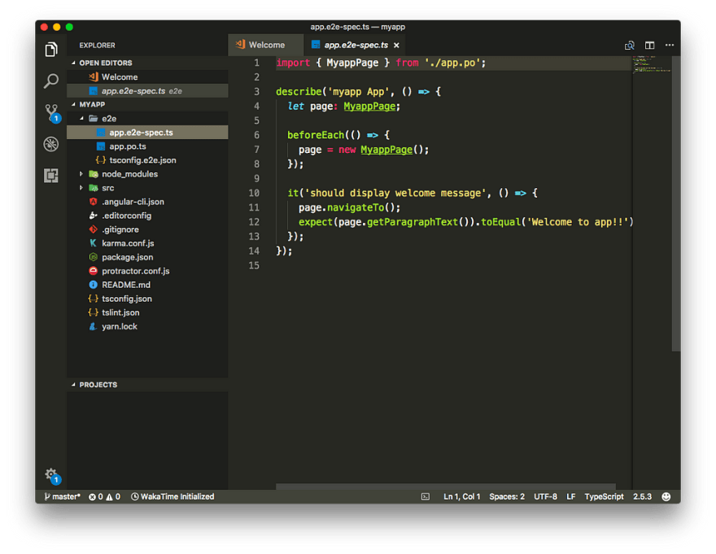
Task: Collapse the e2e folder arrow
Action: [81, 118]
